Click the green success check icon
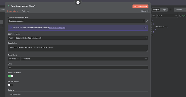Image resolution: width=186 pixels, height=97 pixels. [x=184, y=16]
